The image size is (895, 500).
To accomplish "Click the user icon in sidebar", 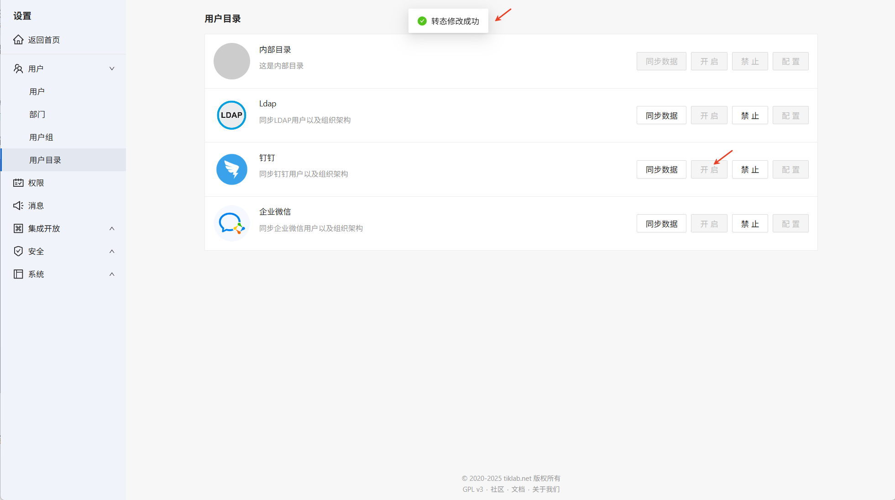I will (x=18, y=68).
